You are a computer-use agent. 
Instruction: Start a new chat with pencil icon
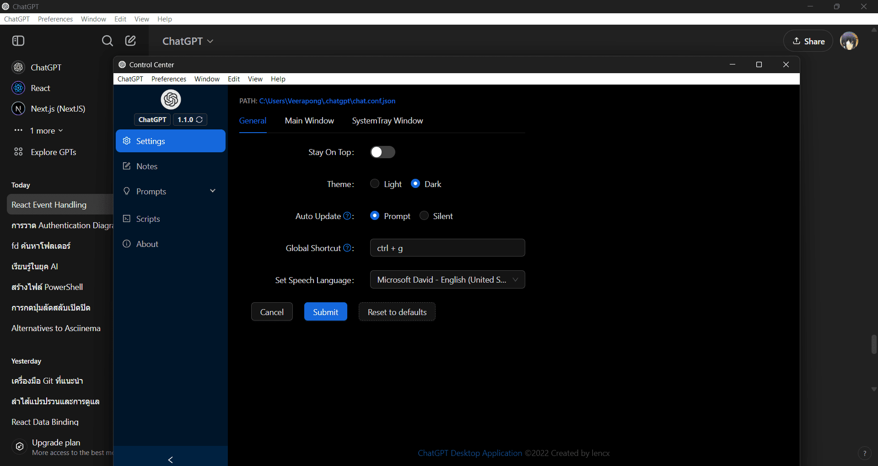(x=130, y=41)
